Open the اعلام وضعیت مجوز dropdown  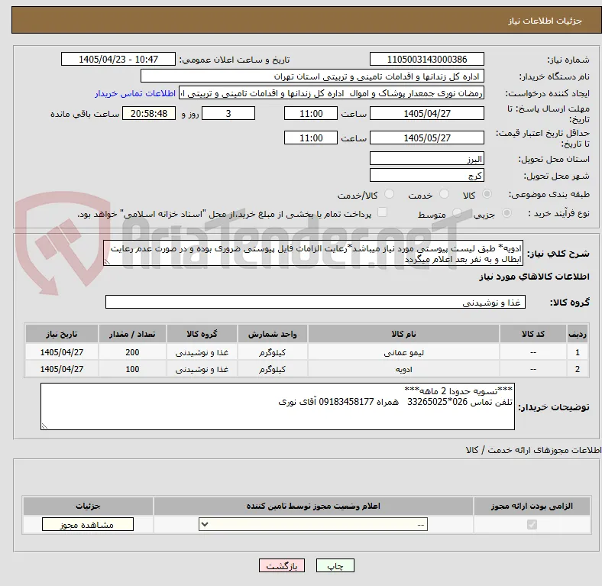(313, 525)
